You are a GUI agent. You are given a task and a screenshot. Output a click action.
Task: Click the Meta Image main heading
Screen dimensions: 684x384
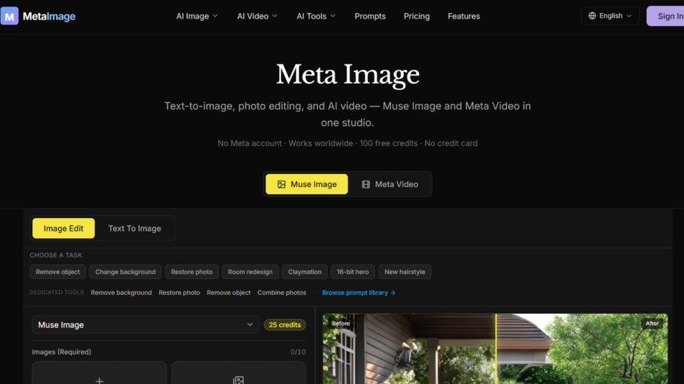(348, 75)
